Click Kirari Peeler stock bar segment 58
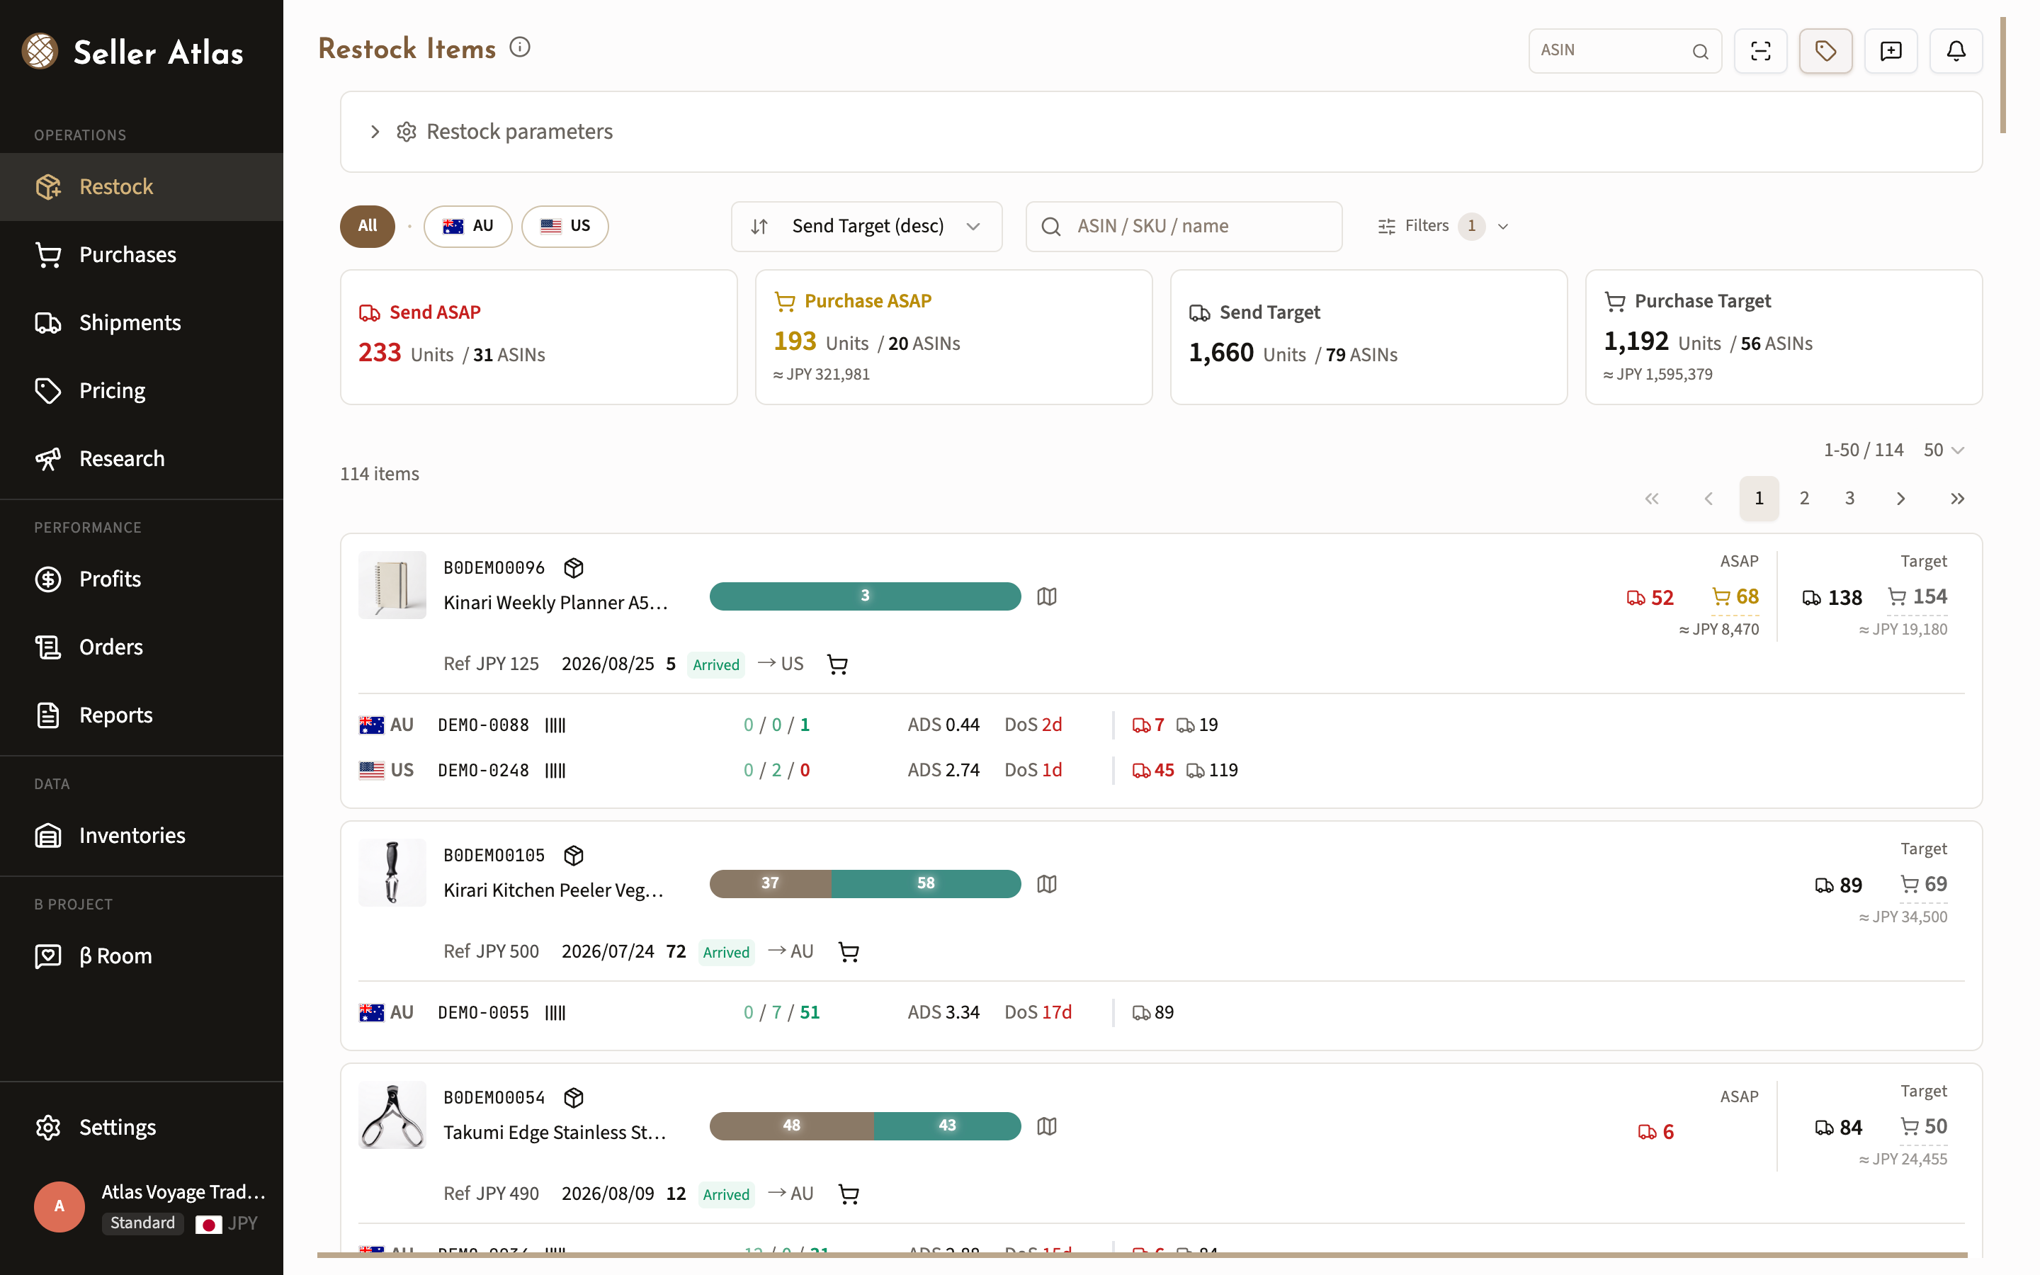This screenshot has width=2040, height=1275. pos(926,884)
